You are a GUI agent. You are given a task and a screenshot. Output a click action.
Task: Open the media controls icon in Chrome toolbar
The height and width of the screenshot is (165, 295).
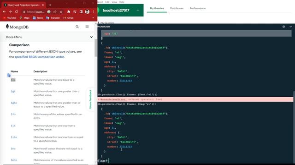[75, 11]
